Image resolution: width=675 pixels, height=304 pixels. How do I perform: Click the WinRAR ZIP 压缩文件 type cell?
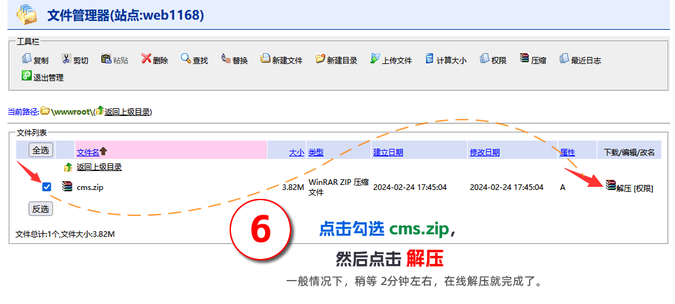[338, 187]
